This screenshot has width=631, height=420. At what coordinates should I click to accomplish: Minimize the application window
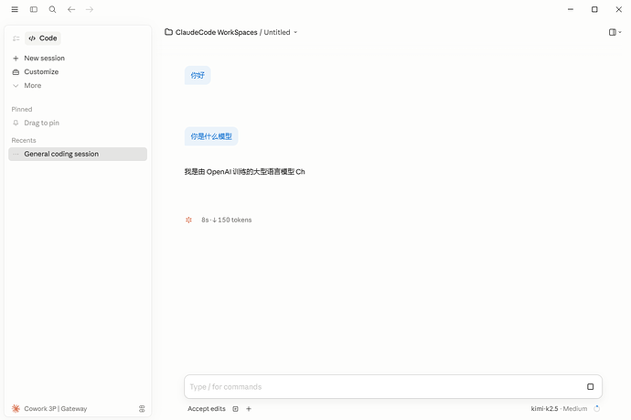pyautogui.click(x=571, y=9)
